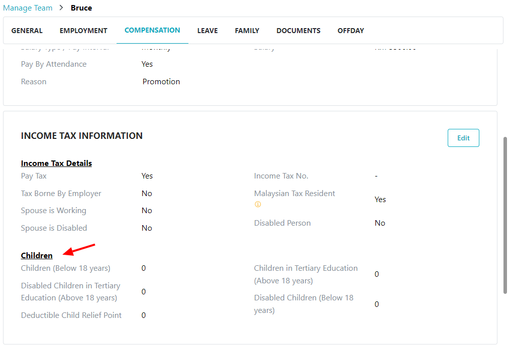510x346 pixels.
Task: Open the FAMILY tab
Action: (247, 31)
